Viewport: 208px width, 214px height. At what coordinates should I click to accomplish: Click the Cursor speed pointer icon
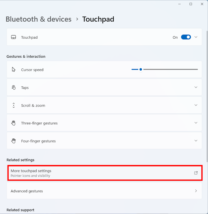14,70
